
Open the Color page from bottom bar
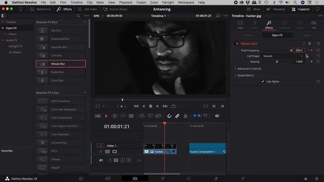click(189, 178)
